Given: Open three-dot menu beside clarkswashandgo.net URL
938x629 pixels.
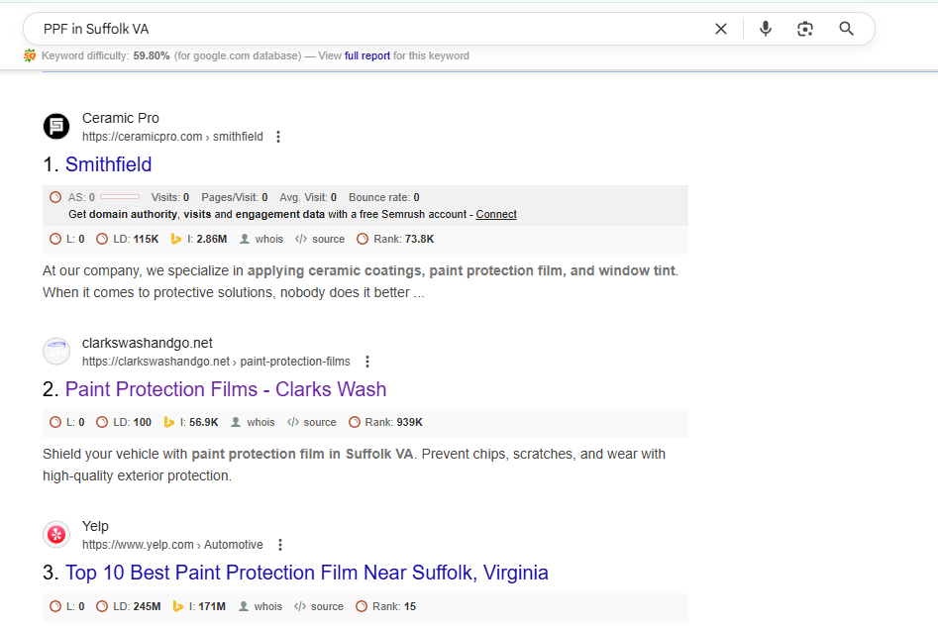Looking at the screenshot, I should (366, 362).
